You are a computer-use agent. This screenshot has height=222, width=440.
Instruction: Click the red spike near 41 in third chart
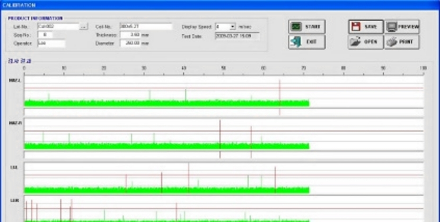tap(189, 178)
